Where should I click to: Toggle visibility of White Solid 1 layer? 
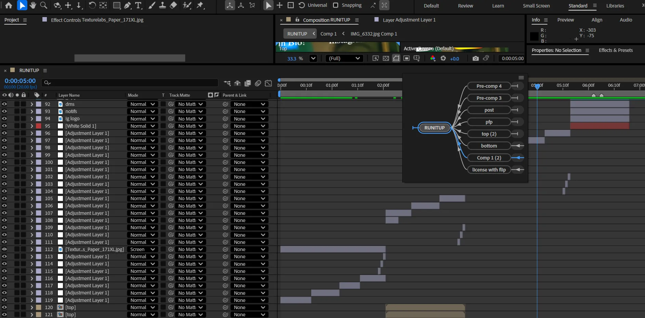tap(4, 126)
